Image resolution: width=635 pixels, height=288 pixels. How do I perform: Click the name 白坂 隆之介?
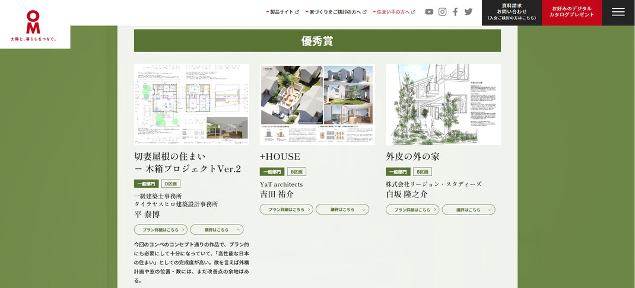407,194
